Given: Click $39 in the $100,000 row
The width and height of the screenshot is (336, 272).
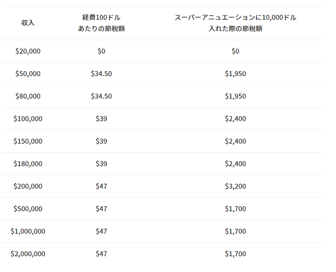Looking at the screenshot, I should pos(101,119).
